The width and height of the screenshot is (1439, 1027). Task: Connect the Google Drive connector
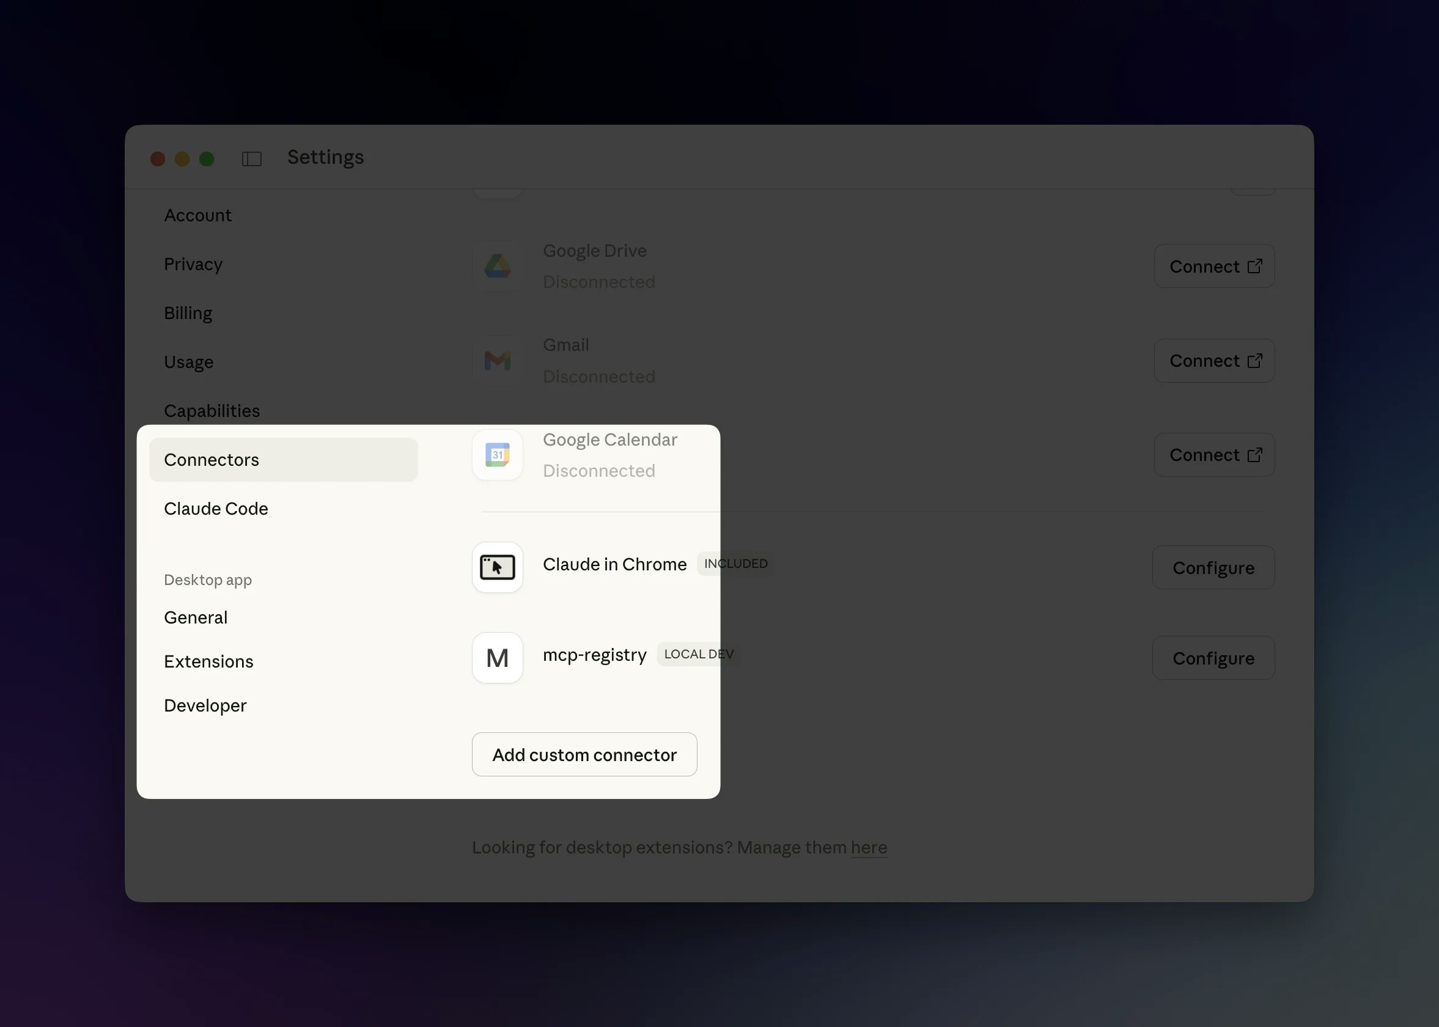[x=1214, y=265]
